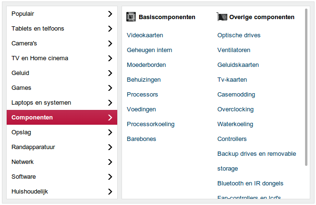Expand the Camera's submenu chevron
The image size is (316, 205).
tap(110, 43)
